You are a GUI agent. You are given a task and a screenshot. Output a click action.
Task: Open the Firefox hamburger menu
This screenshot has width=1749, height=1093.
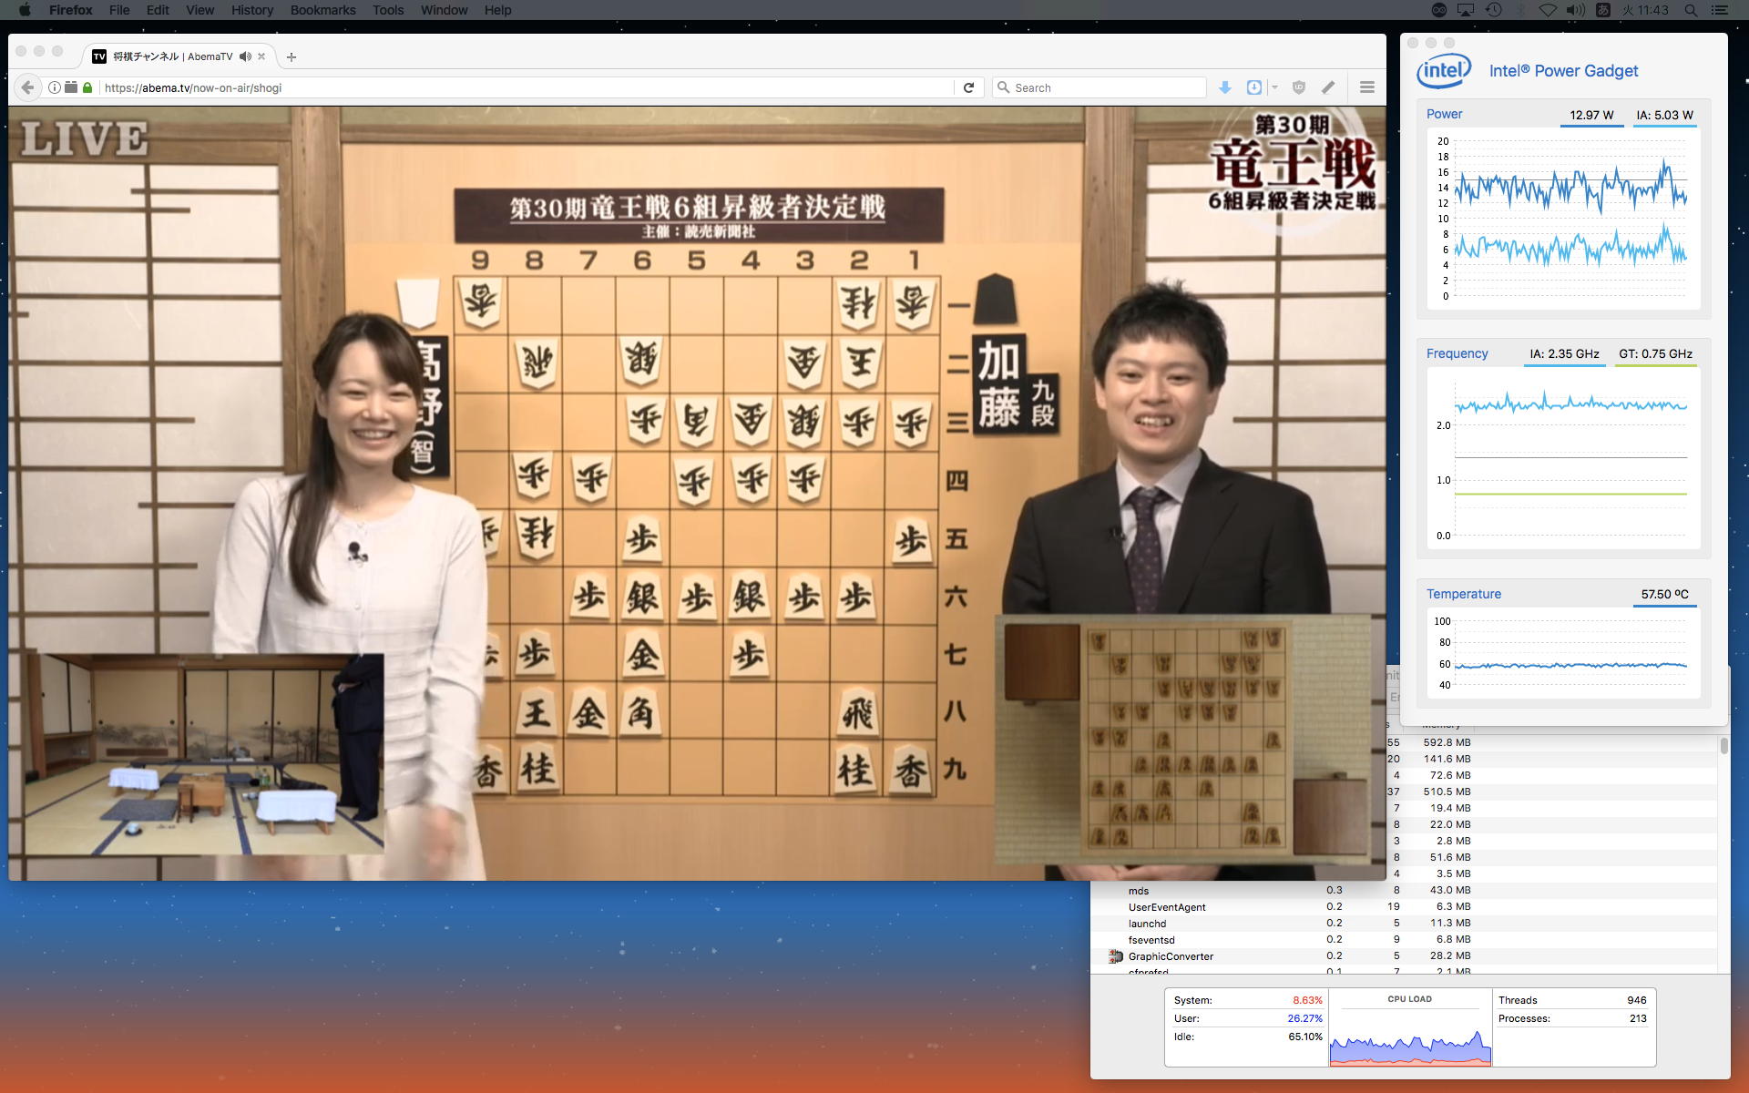[x=1366, y=87]
